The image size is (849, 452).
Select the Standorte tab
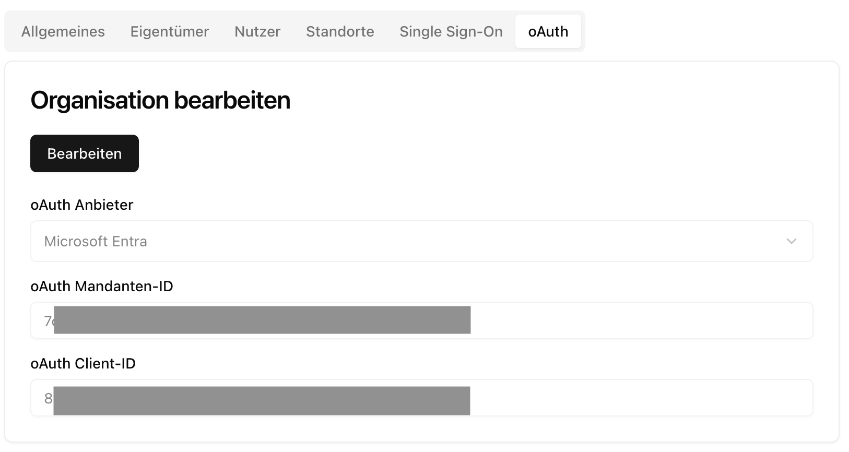point(340,31)
